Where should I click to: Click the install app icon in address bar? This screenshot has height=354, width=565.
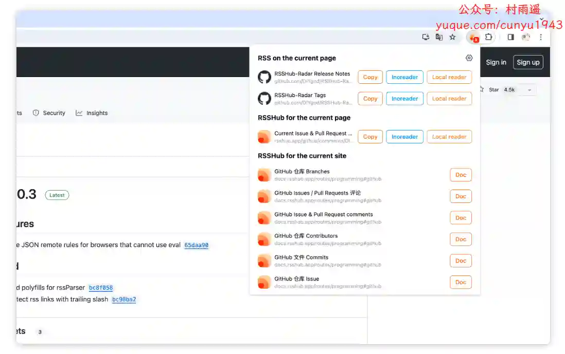[x=426, y=37]
